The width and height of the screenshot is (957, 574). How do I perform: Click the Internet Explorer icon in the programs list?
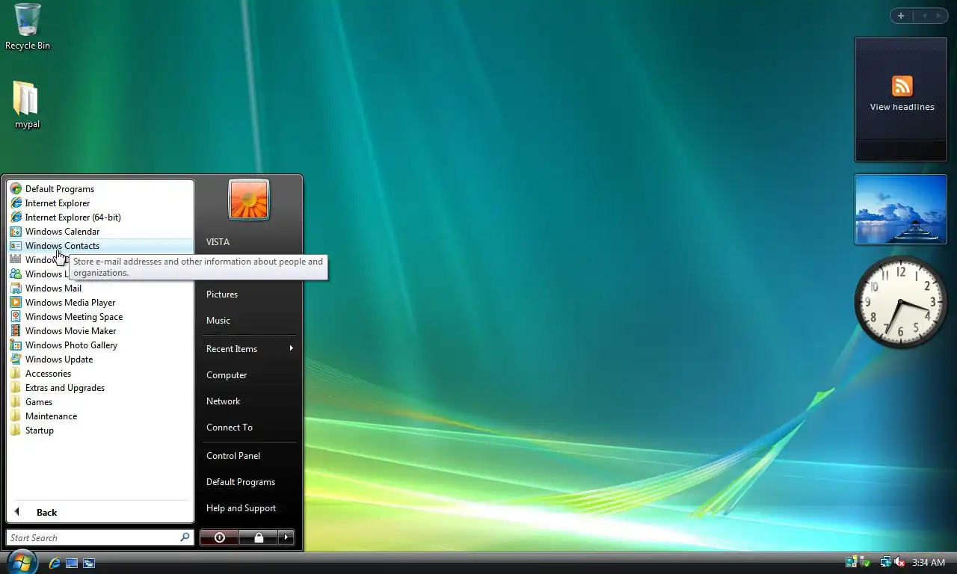16,203
